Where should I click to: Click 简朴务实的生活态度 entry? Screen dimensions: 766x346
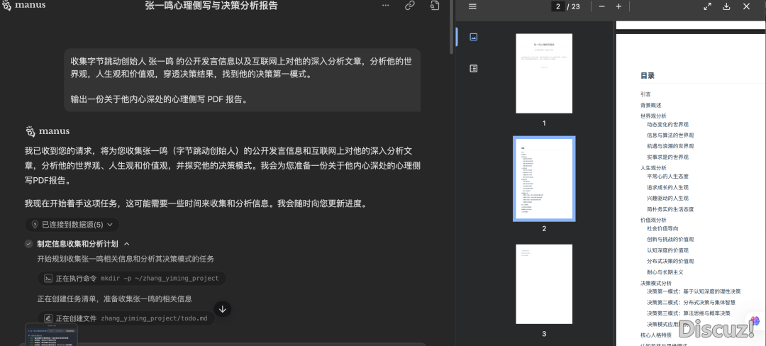(x=670, y=209)
